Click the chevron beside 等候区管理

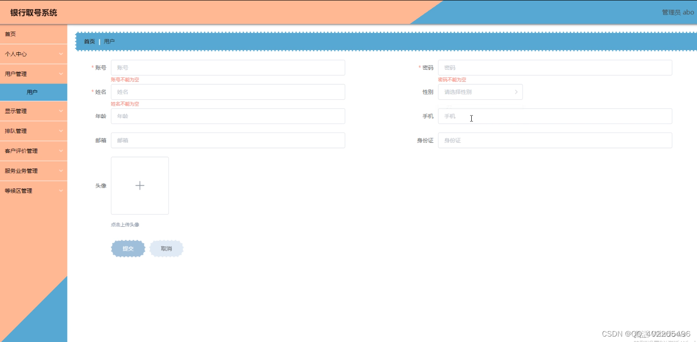pos(61,191)
